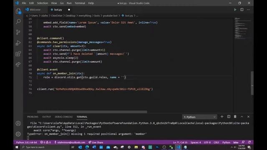Open the Run menu

point(69,3)
